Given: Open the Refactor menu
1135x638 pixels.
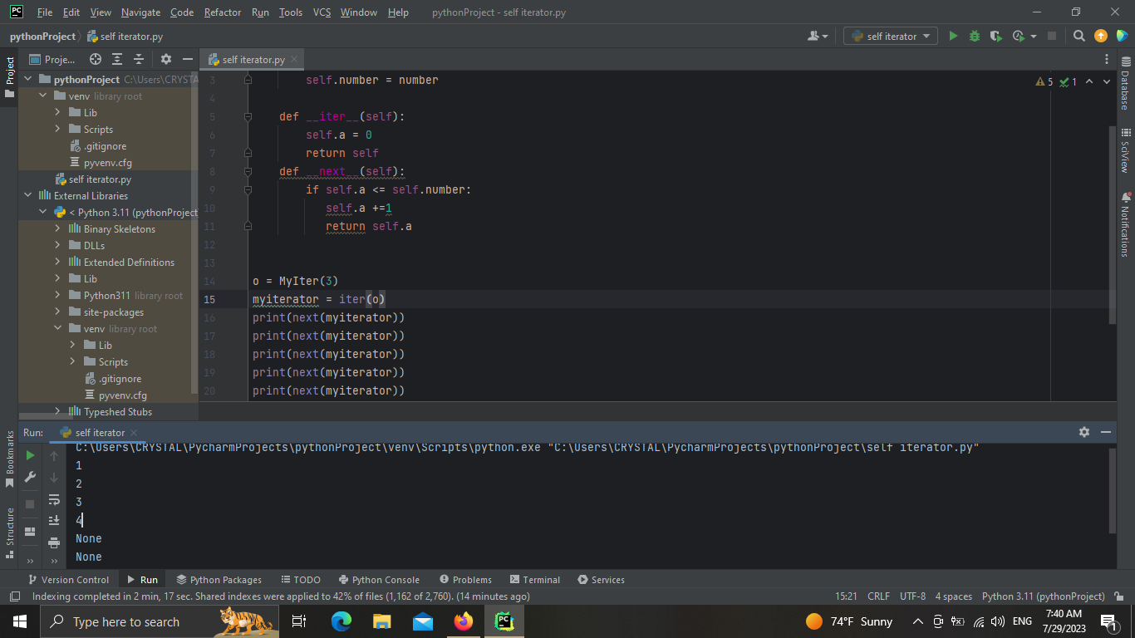Looking at the screenshot, I should [223, 12].
